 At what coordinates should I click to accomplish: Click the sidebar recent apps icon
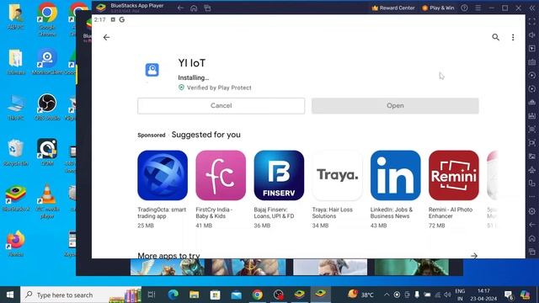[531, 252]
